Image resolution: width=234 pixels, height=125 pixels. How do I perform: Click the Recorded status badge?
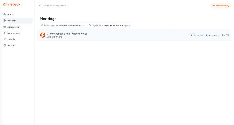(197, 35)
